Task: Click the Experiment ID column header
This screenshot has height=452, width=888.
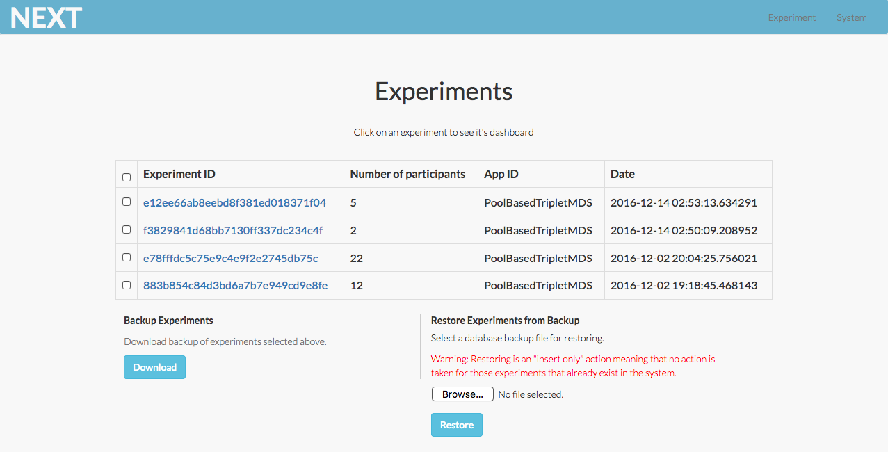Action: 179,175
